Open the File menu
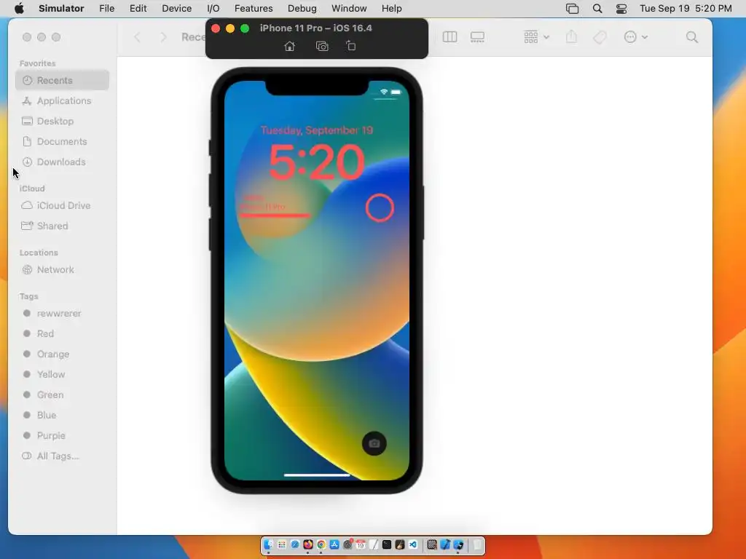 (106, 9)
